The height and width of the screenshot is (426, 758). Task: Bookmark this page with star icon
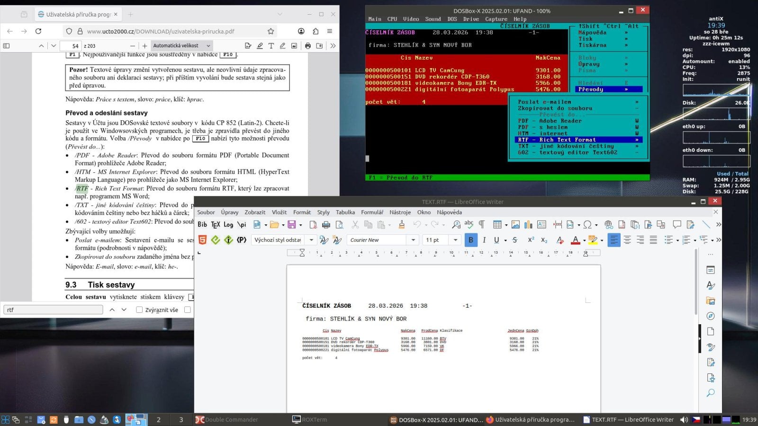pyautogui.click(x=271, y=31)
